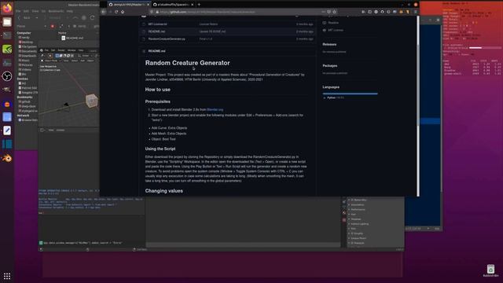Open the file manager Edit menu

26,11
